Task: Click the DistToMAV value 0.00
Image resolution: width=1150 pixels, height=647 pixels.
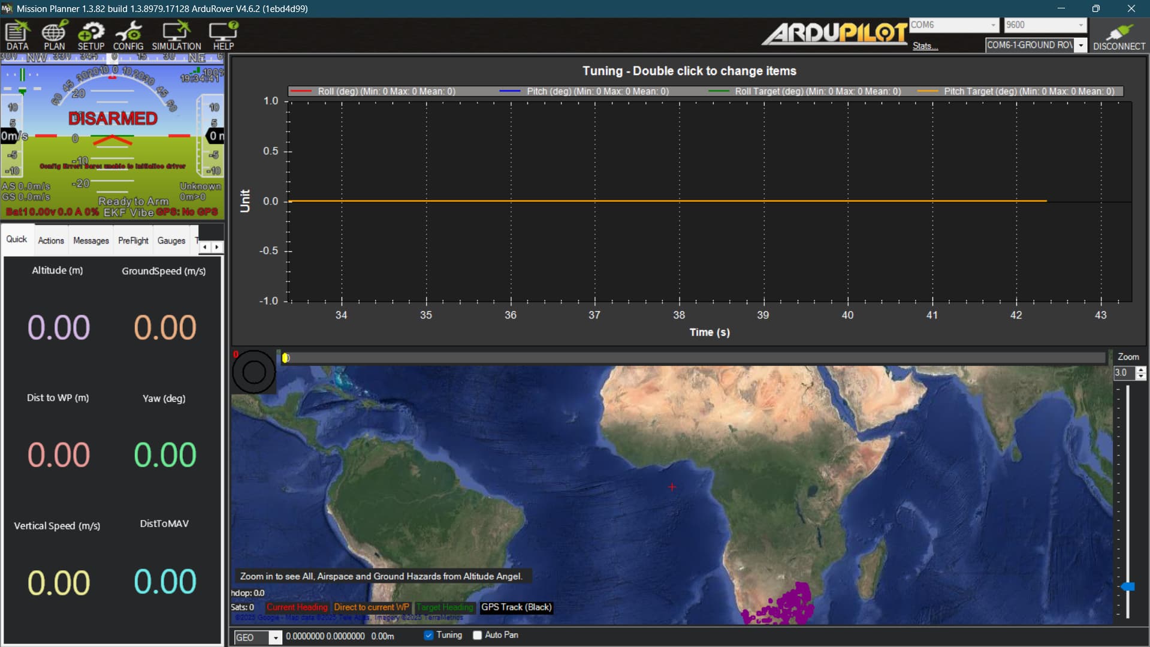Action: click(x=165, y=582)
